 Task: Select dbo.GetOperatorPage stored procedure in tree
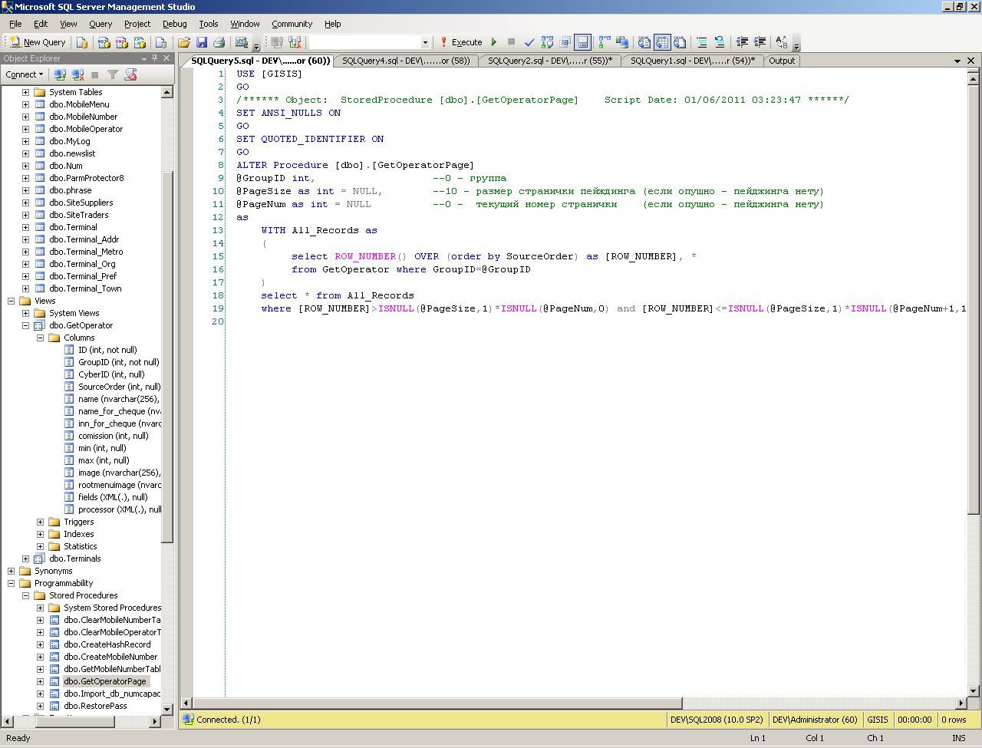point(104,681)
